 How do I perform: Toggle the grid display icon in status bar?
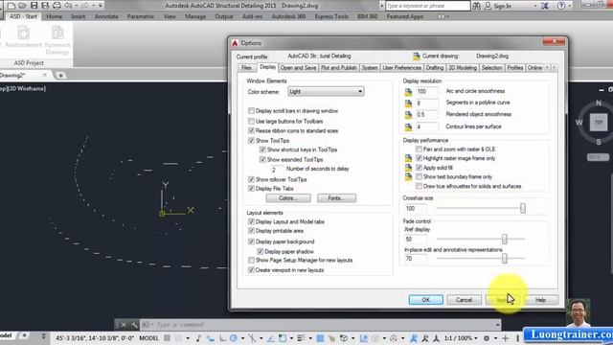click(167, 338)
